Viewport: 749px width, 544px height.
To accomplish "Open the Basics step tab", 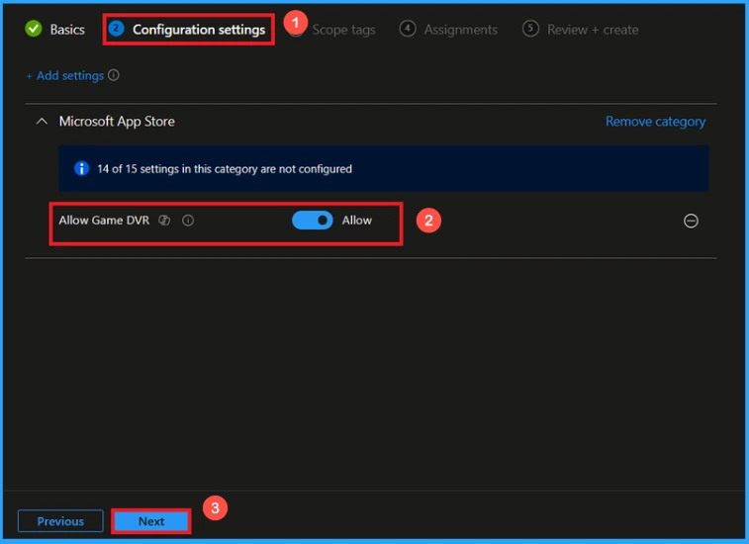I will pyautogui.click(x=55, y=29).
